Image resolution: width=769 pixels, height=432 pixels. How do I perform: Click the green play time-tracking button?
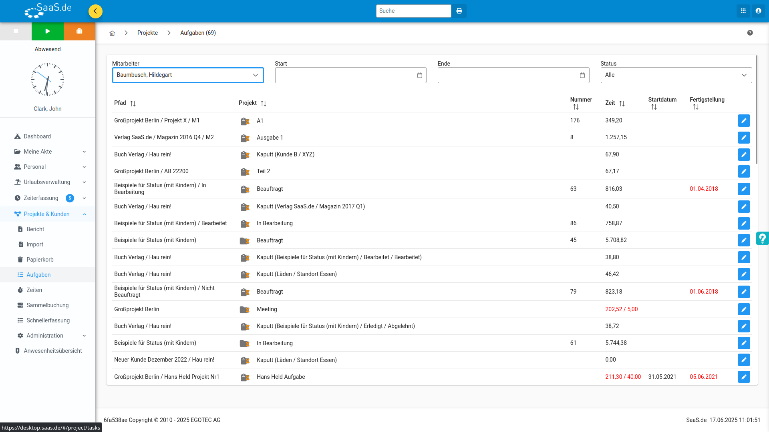48,31
